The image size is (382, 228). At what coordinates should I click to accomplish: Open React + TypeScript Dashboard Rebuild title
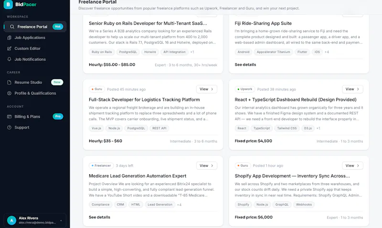[x=296, y=100]
